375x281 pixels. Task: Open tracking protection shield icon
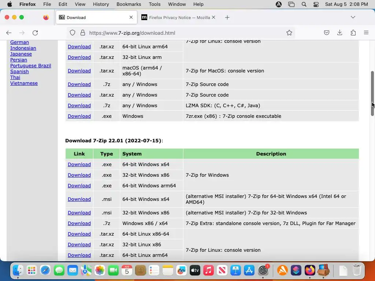pos(73,33)
